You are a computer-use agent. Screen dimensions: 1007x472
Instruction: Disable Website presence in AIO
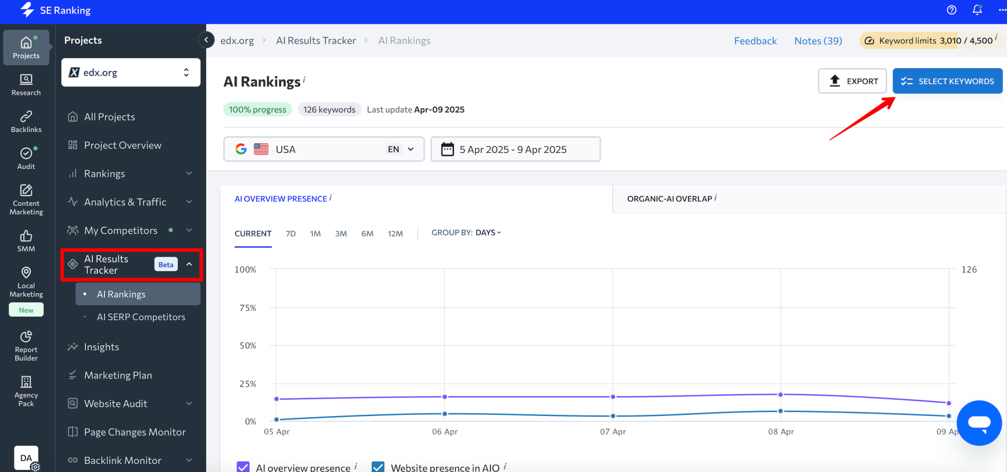point(378,467)
